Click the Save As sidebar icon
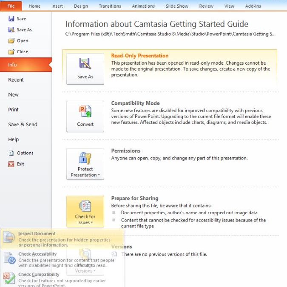The image size is (287, 287). [11, 30]
